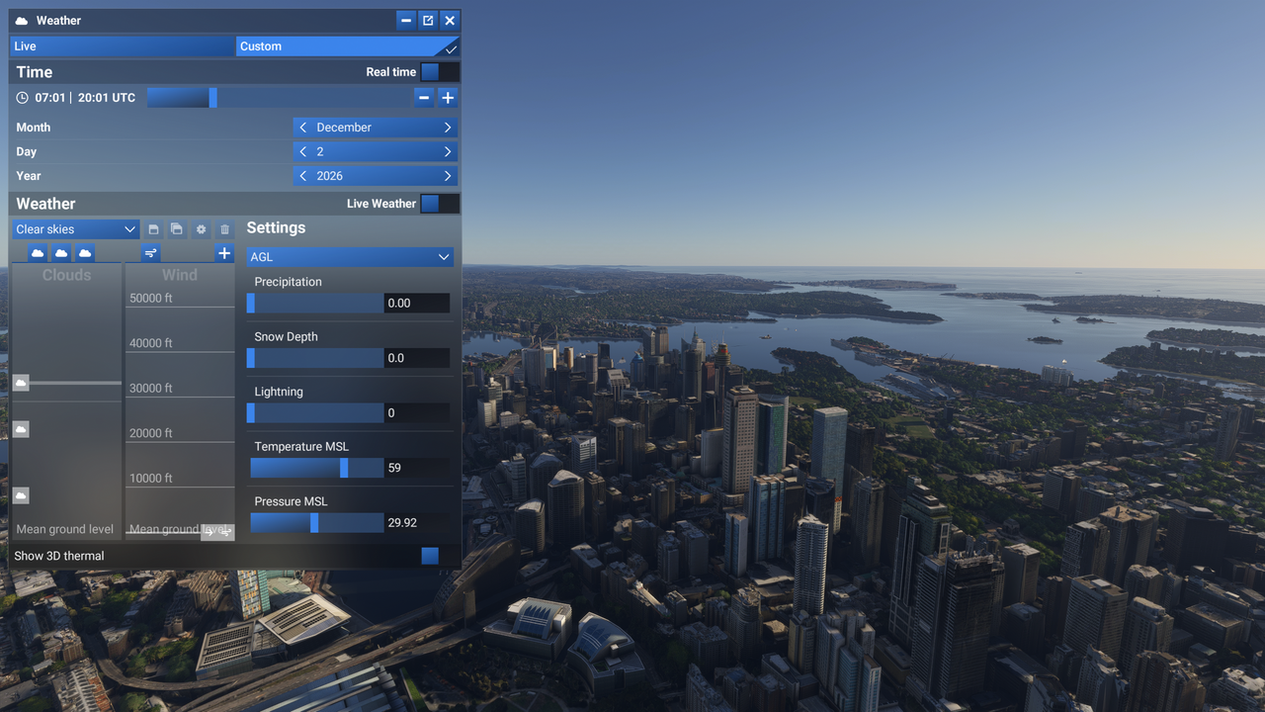Open the Clear skies preset dropdown
Screen dimensions: 1265x712
click(x=76, y=229)
